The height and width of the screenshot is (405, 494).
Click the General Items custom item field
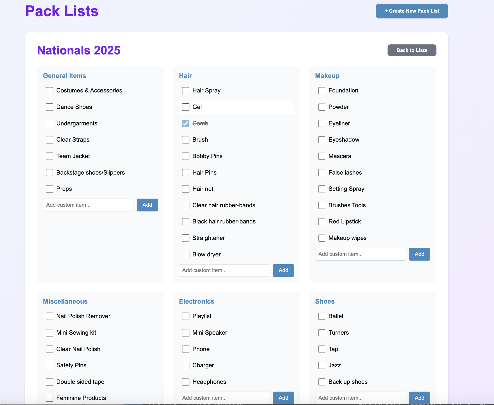tap(88, 205)
